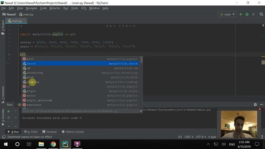
Task: Choose rc function from the completion list
Action: point(81,87)
